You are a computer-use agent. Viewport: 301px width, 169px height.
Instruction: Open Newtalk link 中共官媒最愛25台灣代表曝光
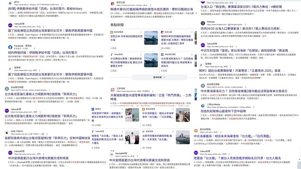(140, 160)
